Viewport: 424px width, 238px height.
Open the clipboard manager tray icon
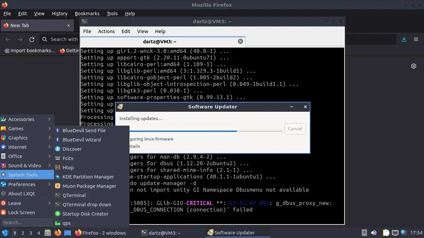click(386, 233)
